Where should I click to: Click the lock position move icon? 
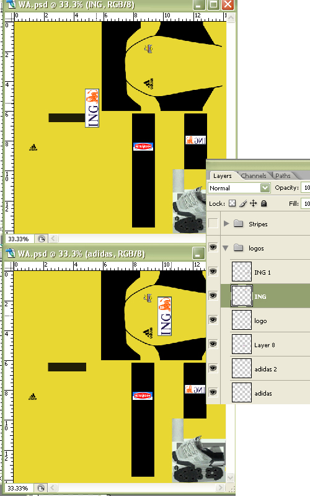tap(254, 203)
